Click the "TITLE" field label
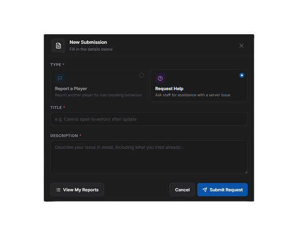 coord(56,107)
